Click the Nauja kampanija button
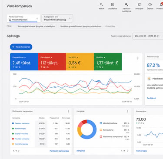The image size is (163, 159). pyautogui.click(x=21, y=47)
